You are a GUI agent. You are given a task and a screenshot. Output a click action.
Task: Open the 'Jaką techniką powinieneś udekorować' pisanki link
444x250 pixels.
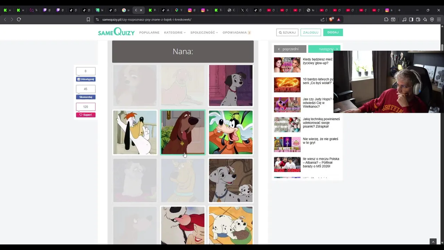coord(321,123)
